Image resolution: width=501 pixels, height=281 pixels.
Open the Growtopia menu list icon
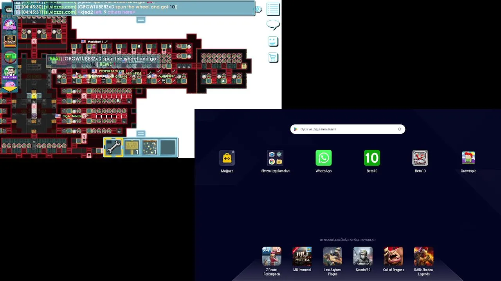[x=273, y=9]
